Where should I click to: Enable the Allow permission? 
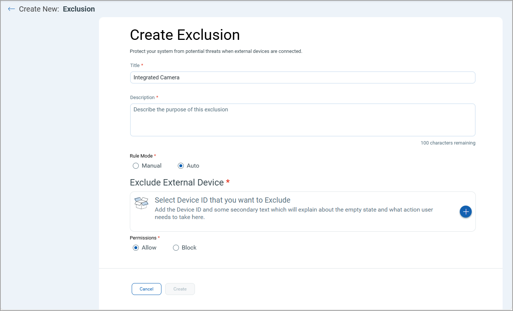pos(136,247)
